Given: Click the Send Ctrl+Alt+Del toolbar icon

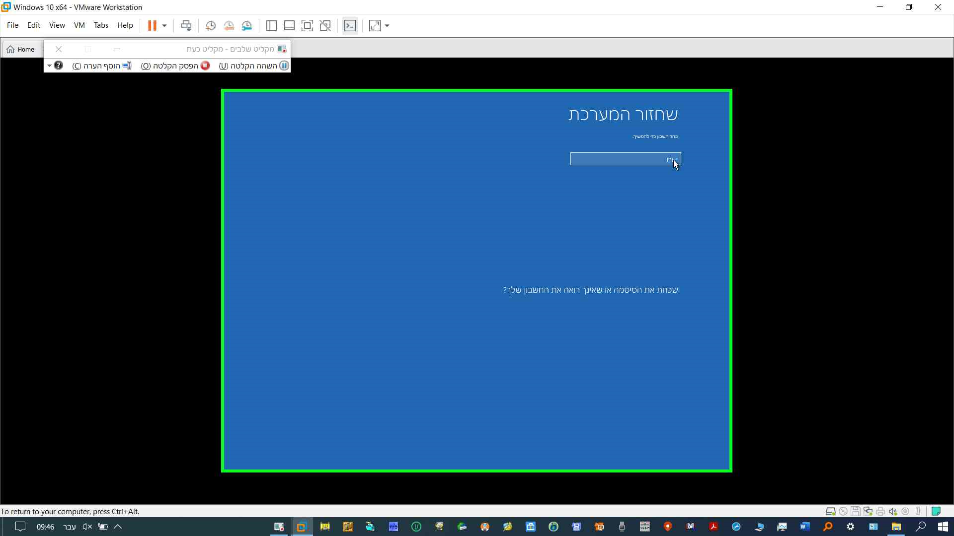Looking at the screenshot, I should [186, 26].
